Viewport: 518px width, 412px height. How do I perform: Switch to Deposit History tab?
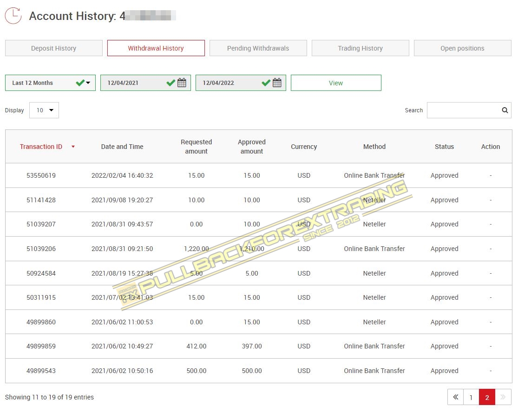point(54,48)
